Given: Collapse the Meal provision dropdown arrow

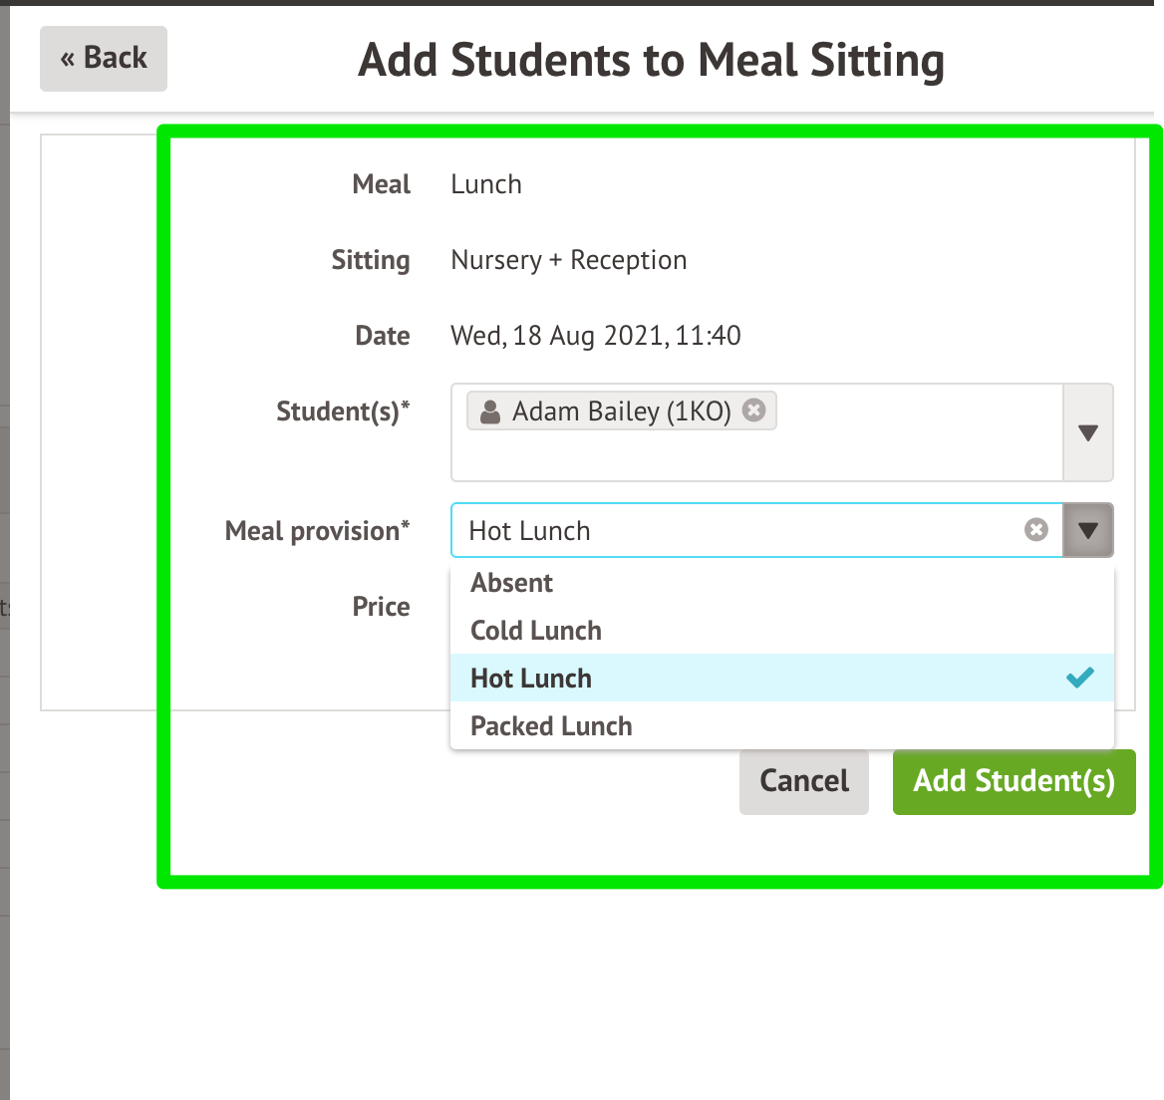Looking at the screenshot, I should click(1088, 530).
